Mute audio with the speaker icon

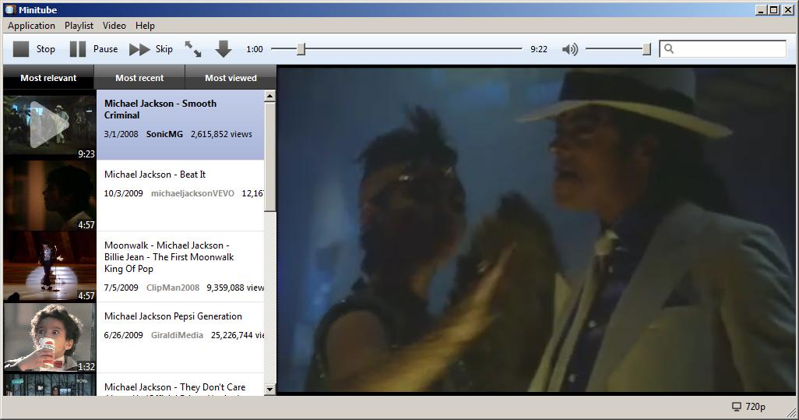click(570, 49)
